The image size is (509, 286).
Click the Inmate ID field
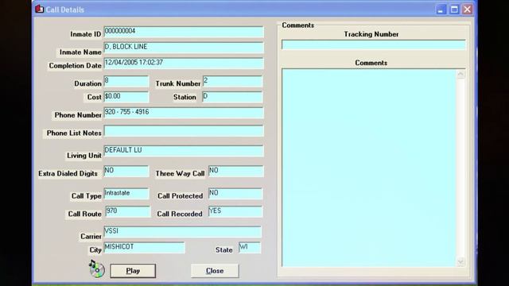[x=184, y=32]
